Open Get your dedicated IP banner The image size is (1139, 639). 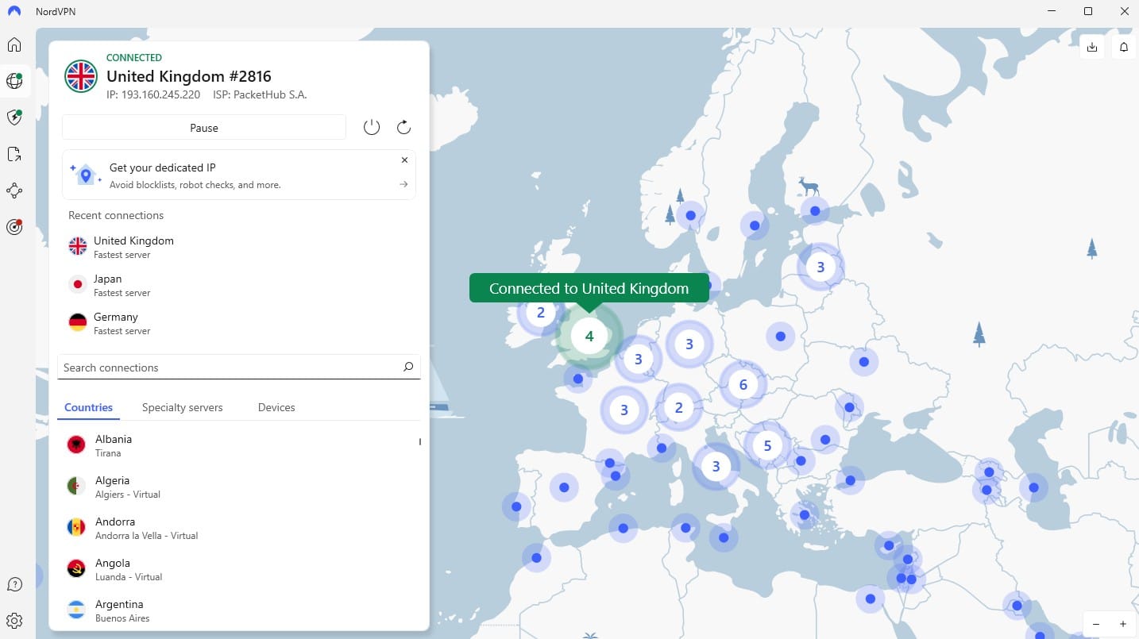[238, 175]
